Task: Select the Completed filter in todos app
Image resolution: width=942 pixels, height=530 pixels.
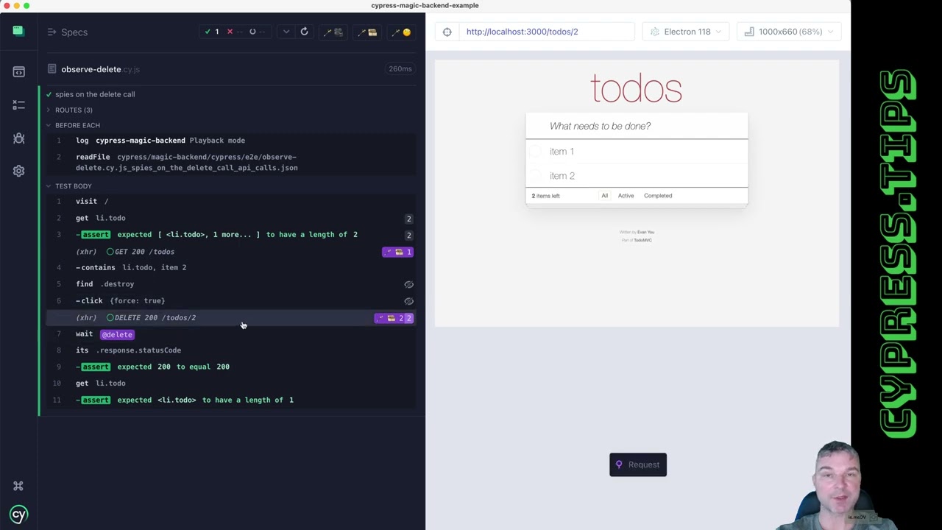Action: [658, 196]
